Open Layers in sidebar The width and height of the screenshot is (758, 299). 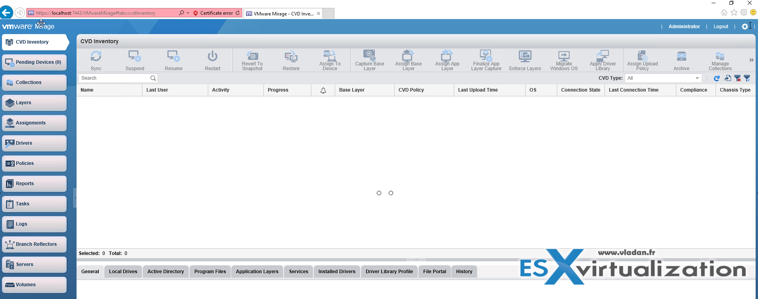(34, 103)
